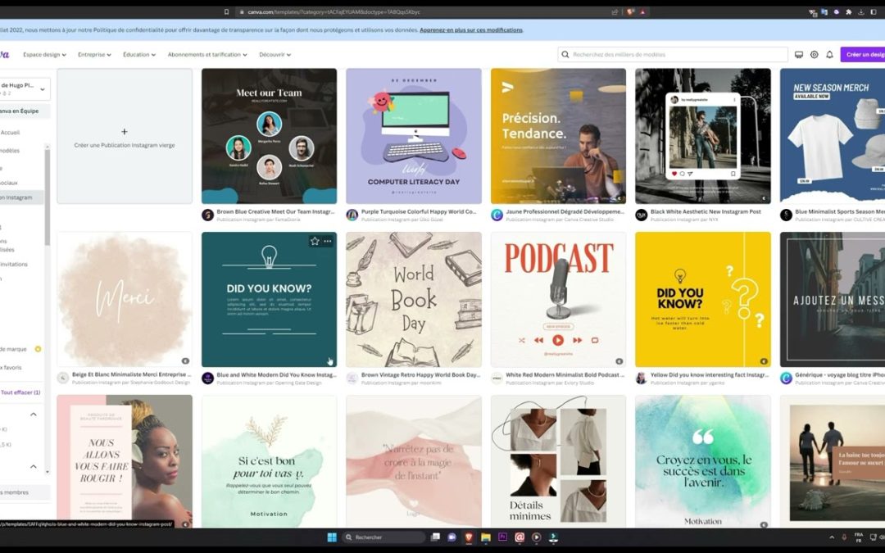Collapse the lower filter section chevron in sidebar
The height and width of the screenshot is (553, 885).
click(34, 467)
